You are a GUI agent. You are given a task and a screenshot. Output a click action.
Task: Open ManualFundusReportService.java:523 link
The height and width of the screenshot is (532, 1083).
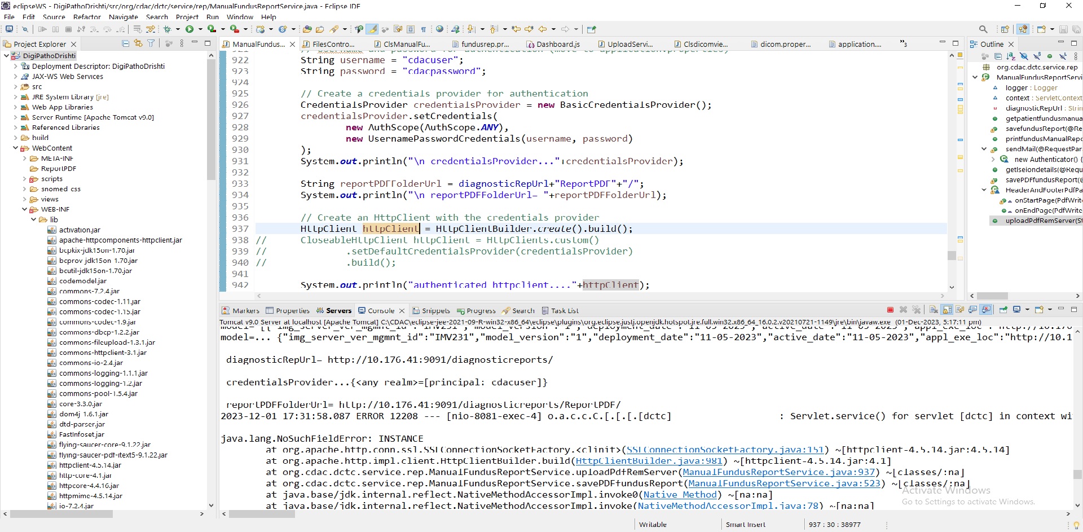(784, 483)
